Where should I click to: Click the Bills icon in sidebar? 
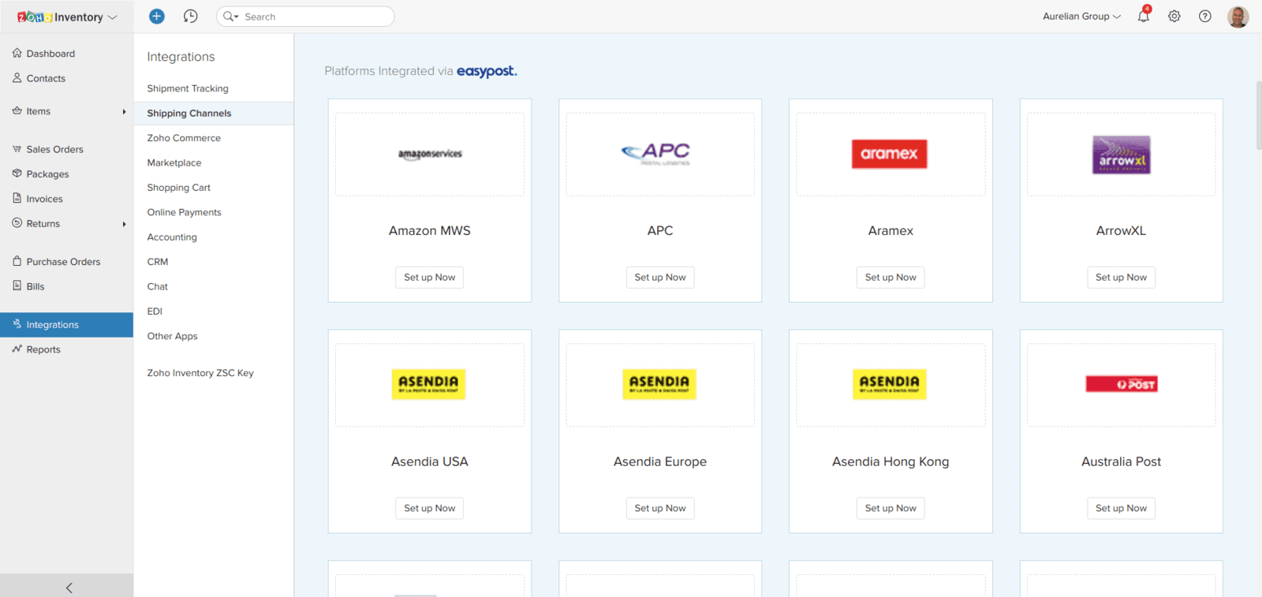pyautogui.click(x=17, y=285)
